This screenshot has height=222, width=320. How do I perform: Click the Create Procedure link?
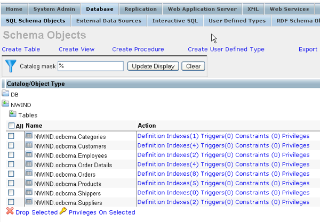pos(138,50)
